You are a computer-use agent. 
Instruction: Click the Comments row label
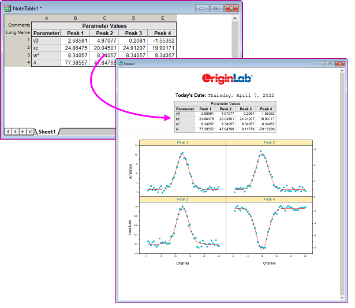(18, 25)
